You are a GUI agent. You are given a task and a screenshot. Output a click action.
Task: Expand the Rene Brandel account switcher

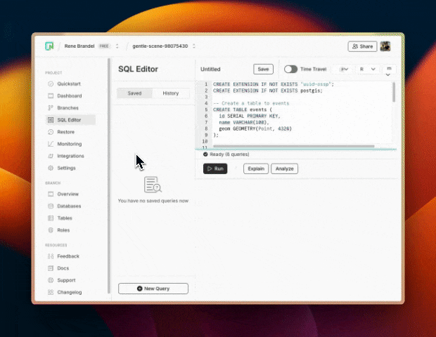coord(117,46)
